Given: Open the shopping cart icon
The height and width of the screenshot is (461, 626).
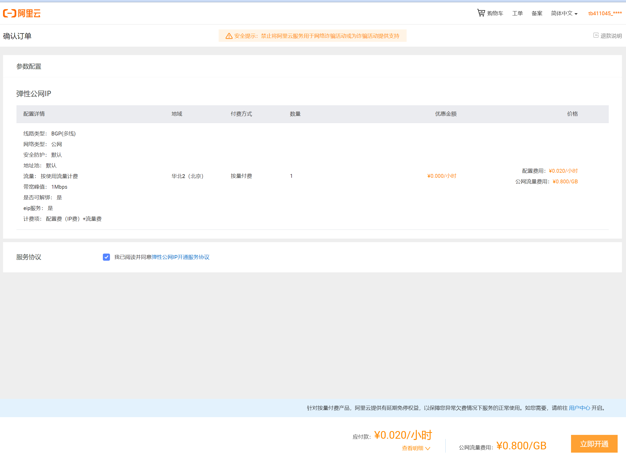Looking at the screenshot, I should [481, 13].
